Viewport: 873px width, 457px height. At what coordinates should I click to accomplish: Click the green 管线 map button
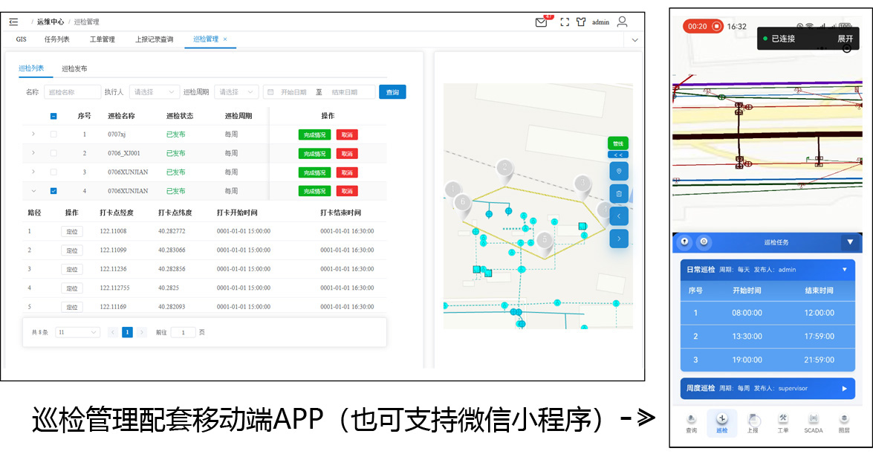pos(618,143)
